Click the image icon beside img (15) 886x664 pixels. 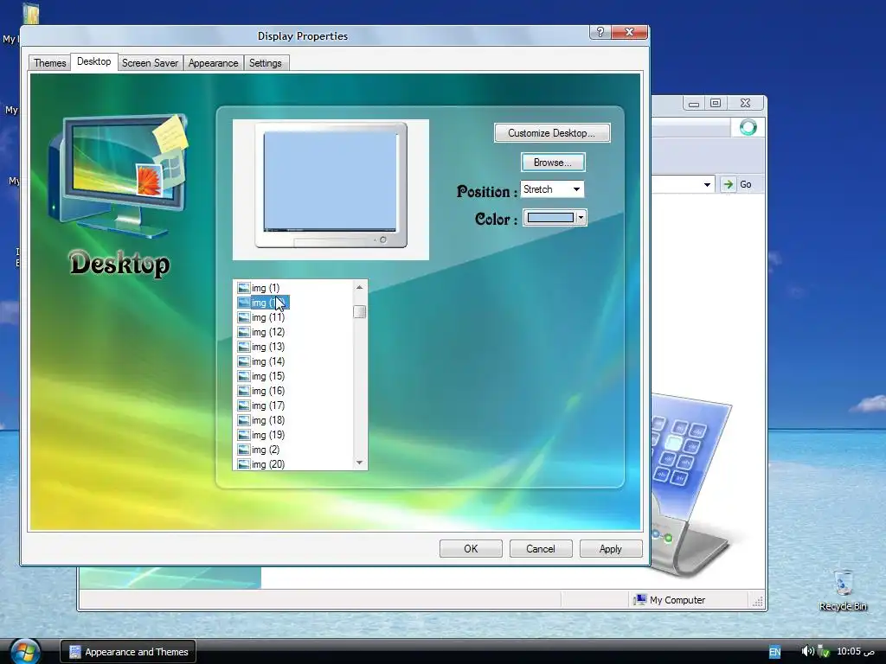pos(243,376)
